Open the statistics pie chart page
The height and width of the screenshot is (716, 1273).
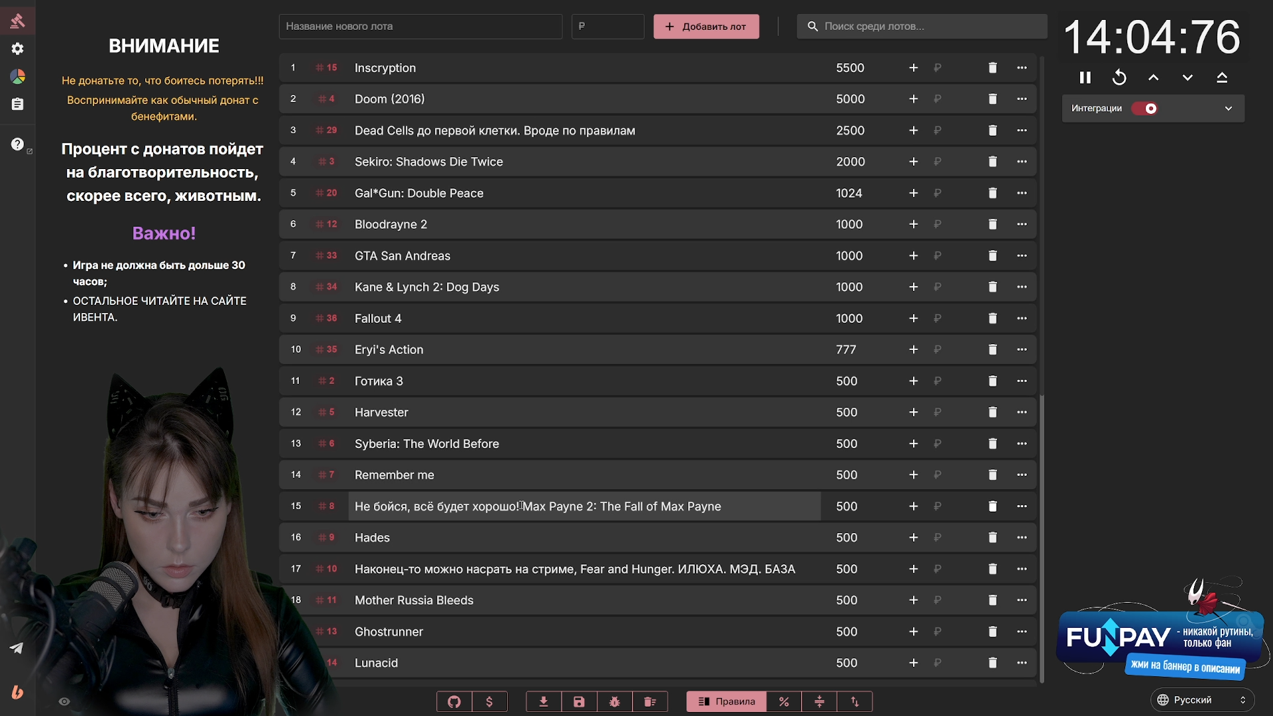(18, 77)
